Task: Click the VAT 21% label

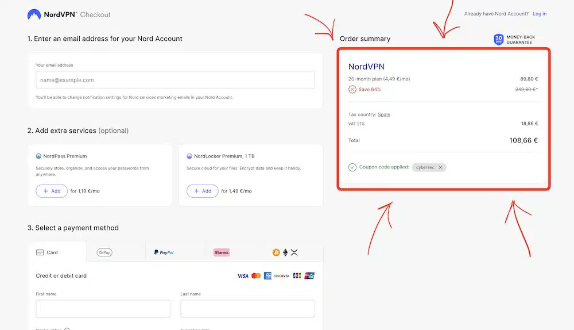Action: click(x=356, y=124)
